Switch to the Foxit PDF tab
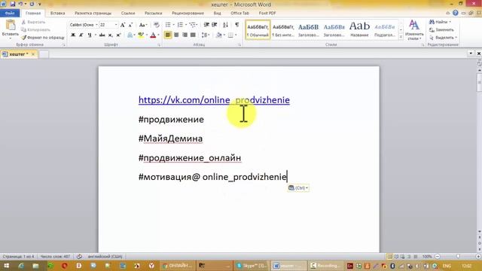 point(267,14)
